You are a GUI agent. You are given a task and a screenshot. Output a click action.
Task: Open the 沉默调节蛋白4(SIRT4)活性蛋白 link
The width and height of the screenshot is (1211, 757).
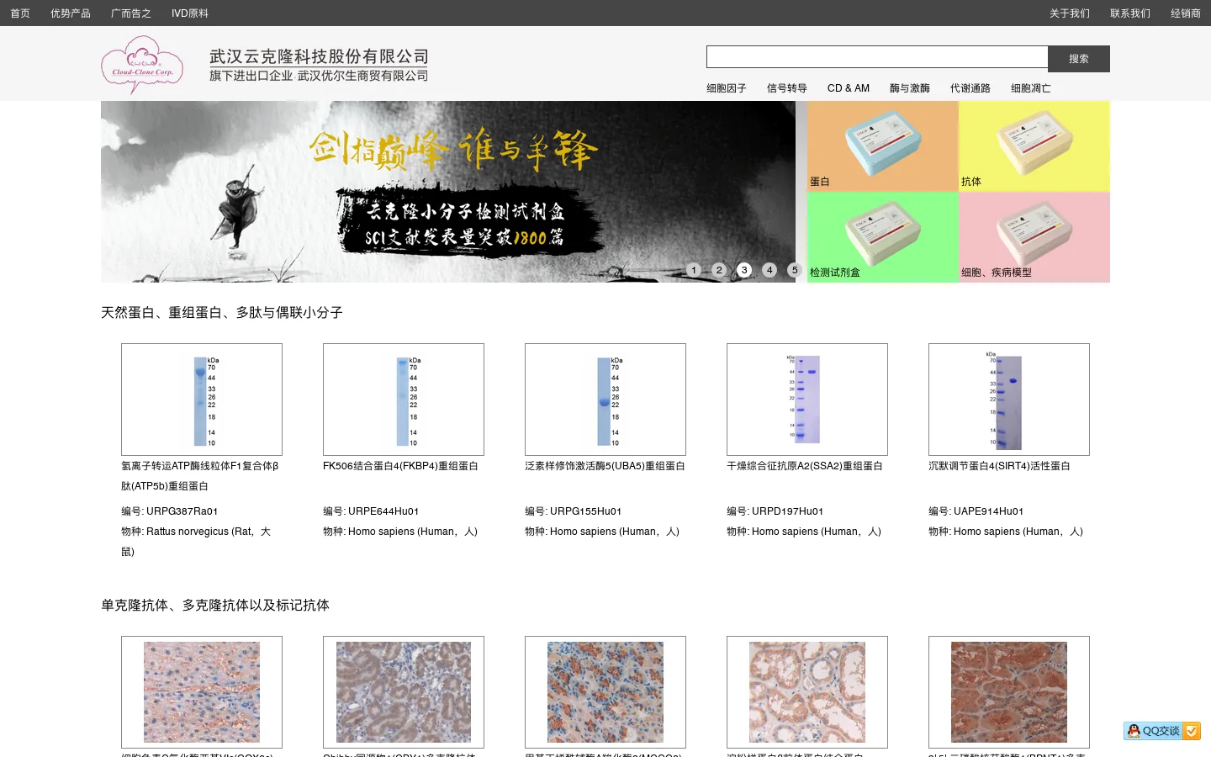[x=999, y=466]
